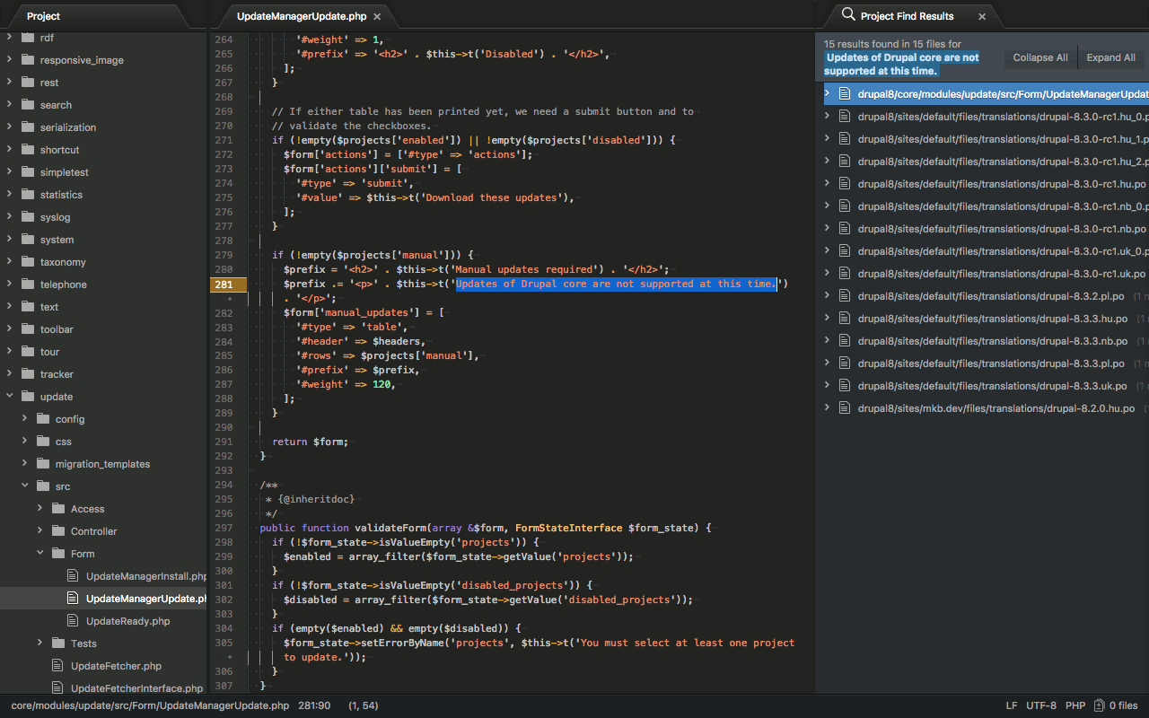Expand the drupal-8.3.0-rc1.nb.po result chevron
The width and height of the screenshot is (1149, 718).
(x=828, y=228)
